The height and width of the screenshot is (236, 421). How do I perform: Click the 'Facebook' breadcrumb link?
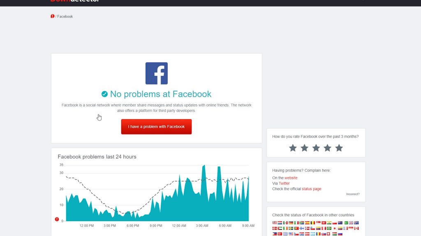(x=65, y=16)
